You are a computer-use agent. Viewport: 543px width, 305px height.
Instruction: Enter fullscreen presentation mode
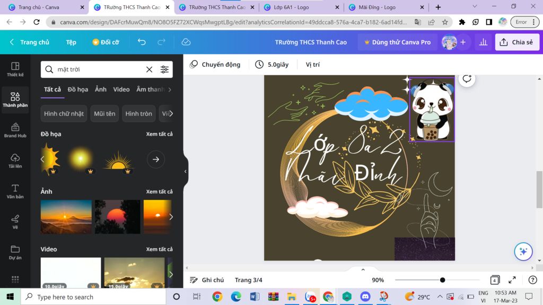(512, 280)
